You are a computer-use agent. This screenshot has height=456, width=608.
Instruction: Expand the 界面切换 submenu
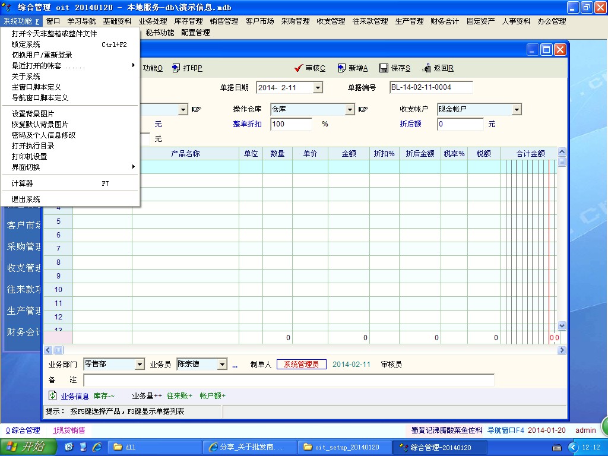(26, 167)
